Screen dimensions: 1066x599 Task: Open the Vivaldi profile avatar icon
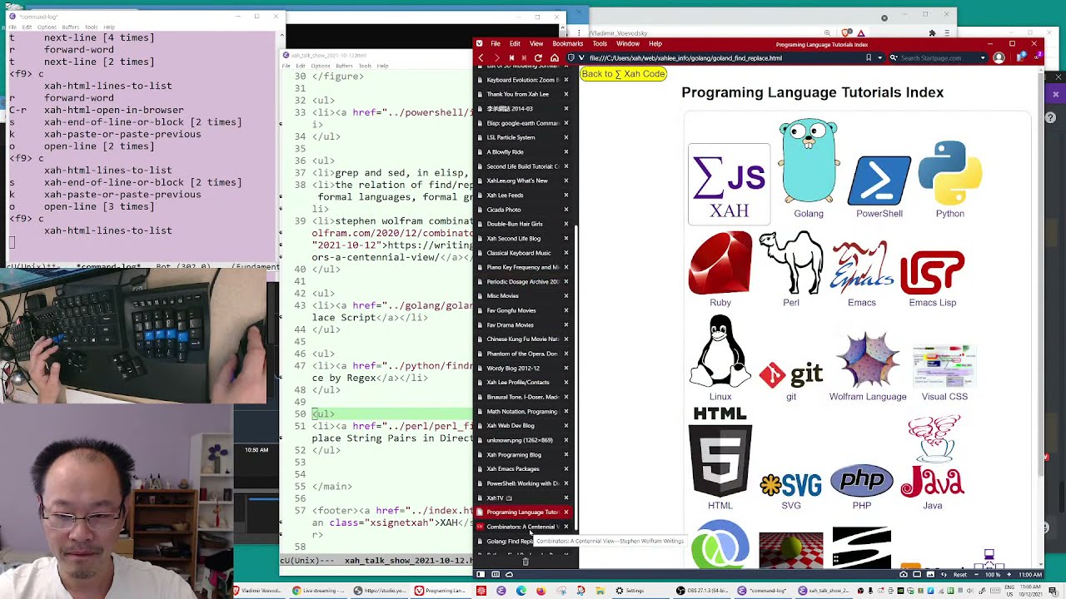point(999,57)
